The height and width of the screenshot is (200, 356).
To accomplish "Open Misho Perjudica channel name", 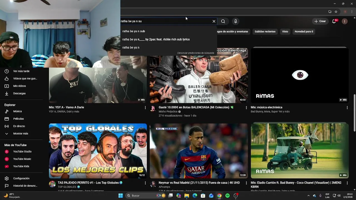I will [168, 112].
